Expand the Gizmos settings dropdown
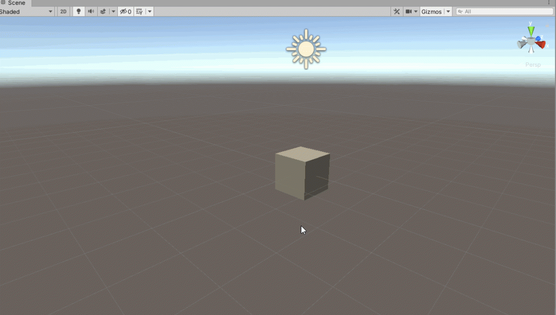Image resolution: width=556 pixels, height=315 pixels. [x=448, y=11]
